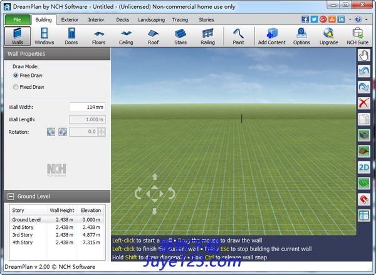Screen dimensions: 376x275
Task: Share on Twitter icon
Action: point(314,19)
